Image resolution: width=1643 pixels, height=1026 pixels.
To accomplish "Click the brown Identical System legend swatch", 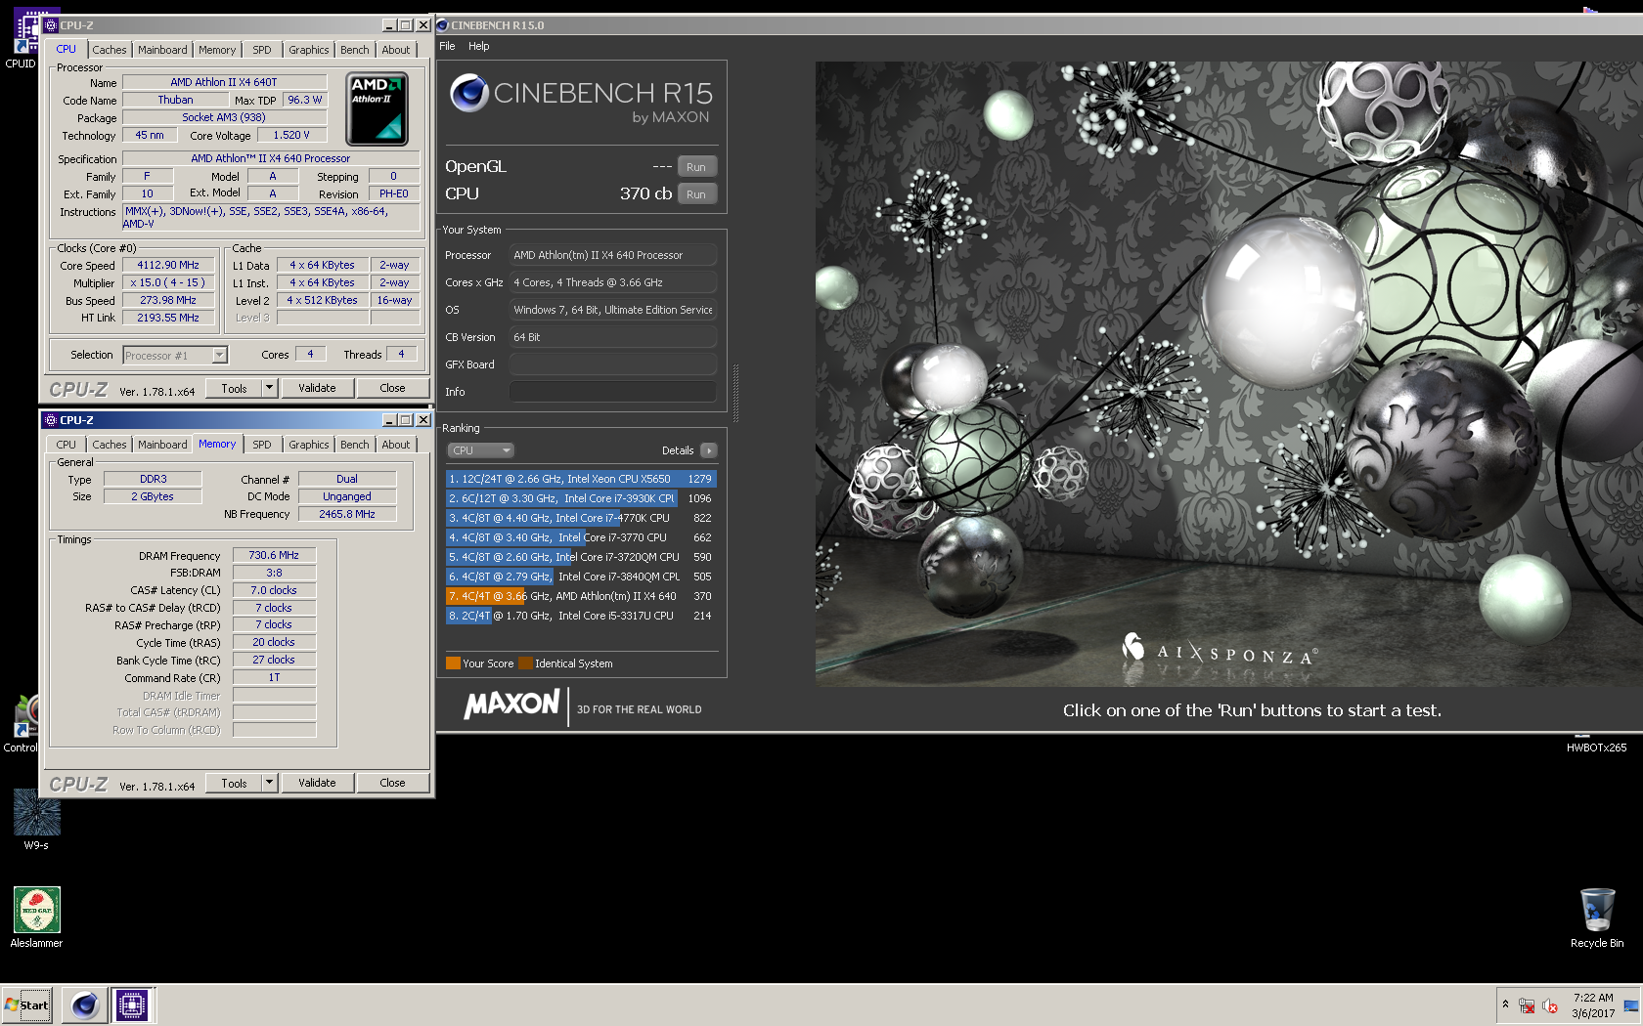I will (x=525, y=663).
